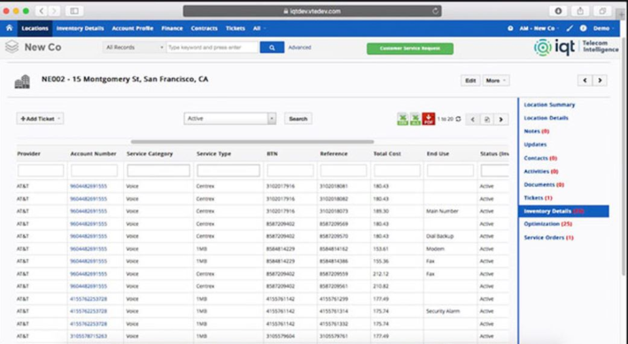
Task: Reload the page from address bar
Action: (x=436, y=11)
